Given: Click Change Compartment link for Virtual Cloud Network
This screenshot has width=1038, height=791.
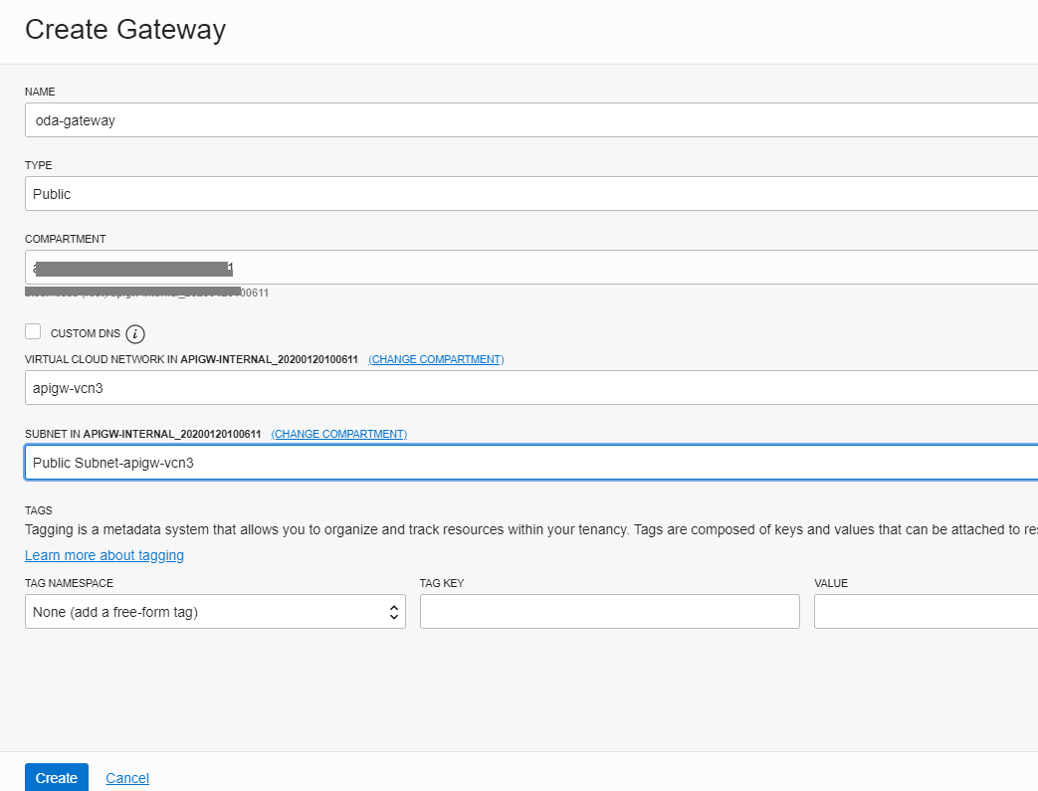Looking at the screenshot, I should [436, 359].
